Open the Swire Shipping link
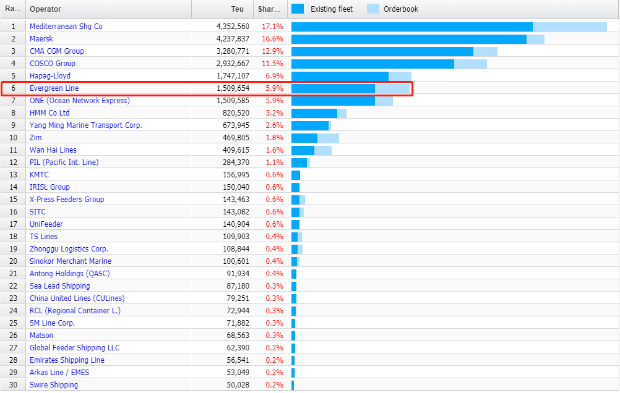The width and height of the screenshot is (620, 393). click(54, 385)
